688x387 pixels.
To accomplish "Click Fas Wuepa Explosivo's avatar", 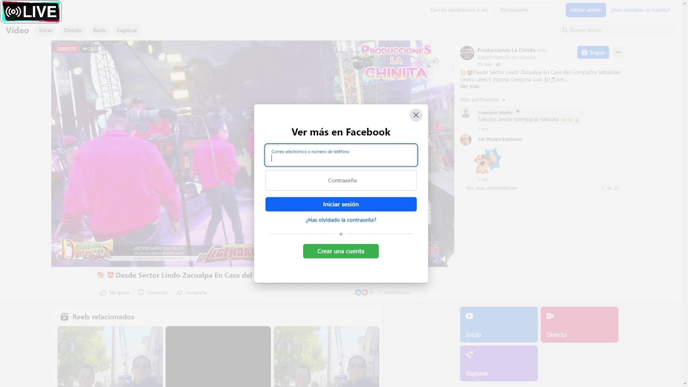I will (466, 140).
